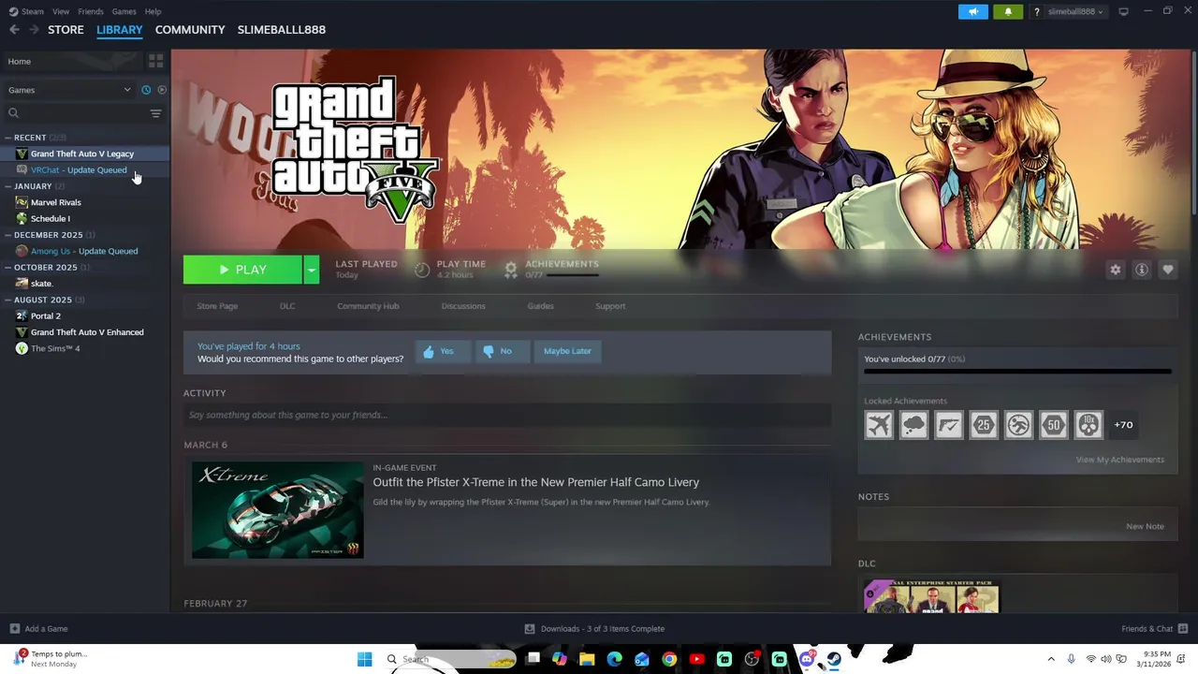This screenshot has height=674, width=1198.
Task: Show the +70 remaining achievements
Action: pyautogui.click(x=1123, y=425)
